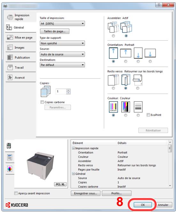Image resolution: width=176 pixels, height=212 pixels.
Task: Click the PCL XL button
Action: [x=60, y=184]
